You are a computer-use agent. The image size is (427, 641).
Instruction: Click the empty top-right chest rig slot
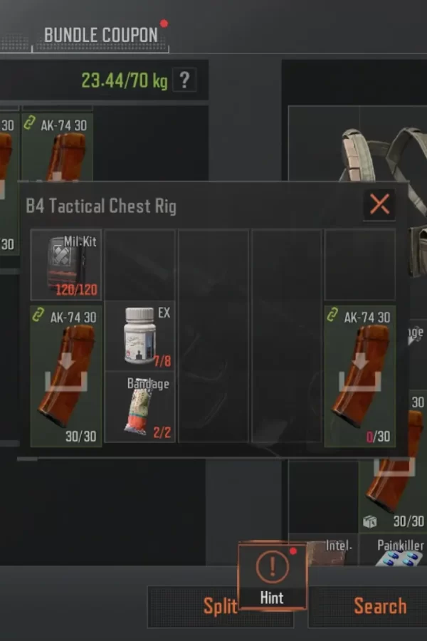[x=360, y=264]
